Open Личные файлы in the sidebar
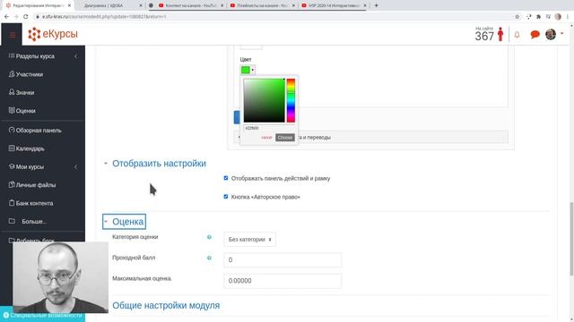 (x=36, y=185)
